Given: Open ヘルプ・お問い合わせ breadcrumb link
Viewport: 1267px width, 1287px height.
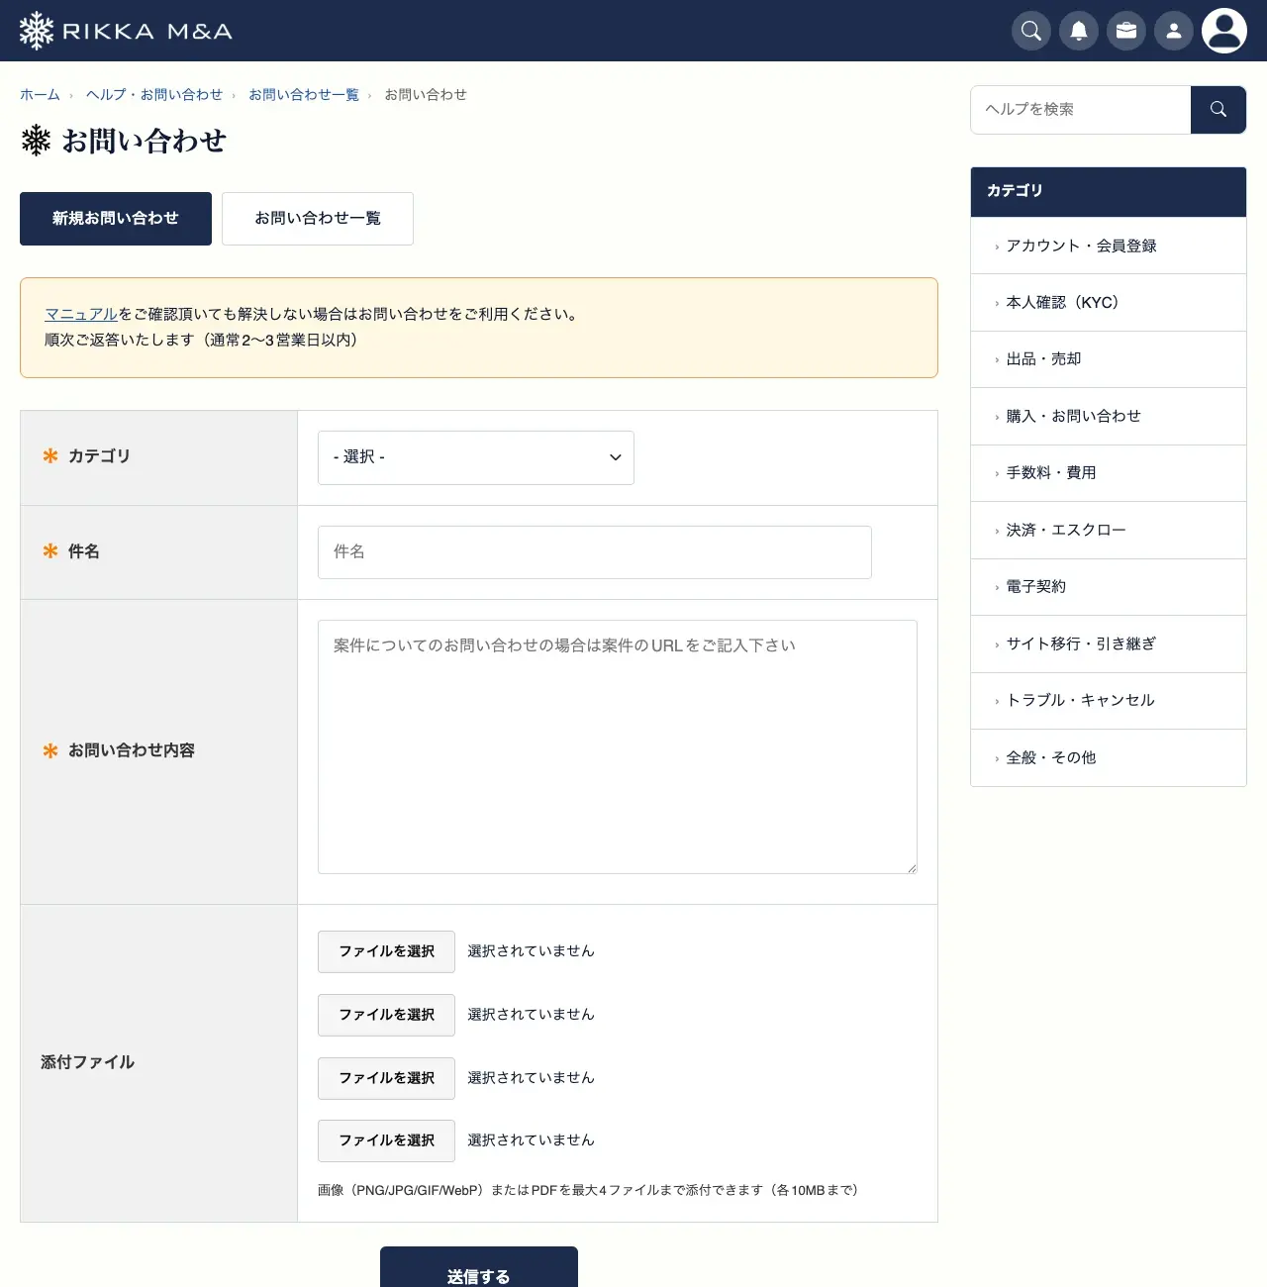Looking at the screenshot, I should pos(154,95).
